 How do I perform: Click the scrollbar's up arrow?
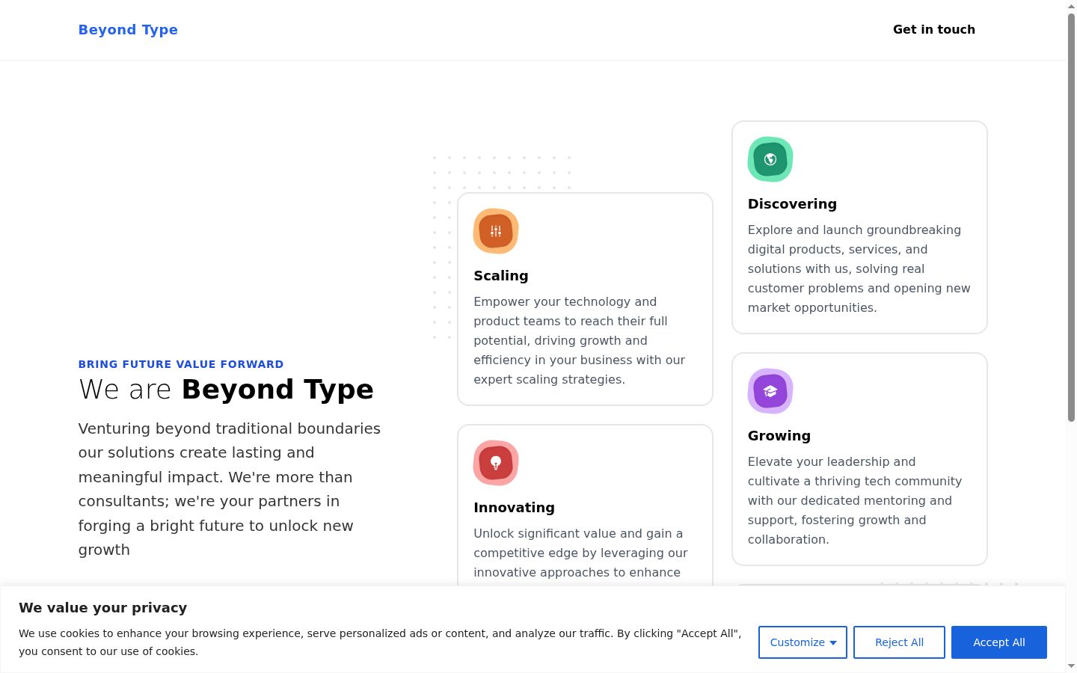point(1071,6)
